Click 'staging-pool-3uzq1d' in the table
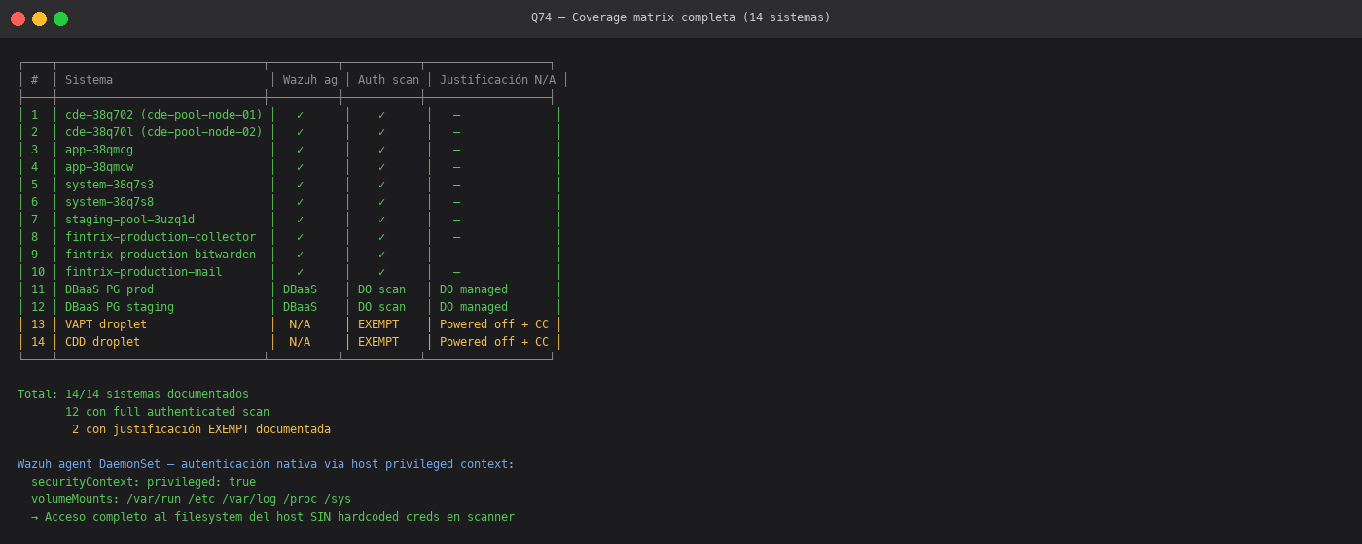The width and height of the screenshot is (1362, 544). 129,220
